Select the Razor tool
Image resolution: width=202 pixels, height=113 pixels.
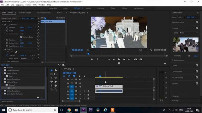[56, 70]
